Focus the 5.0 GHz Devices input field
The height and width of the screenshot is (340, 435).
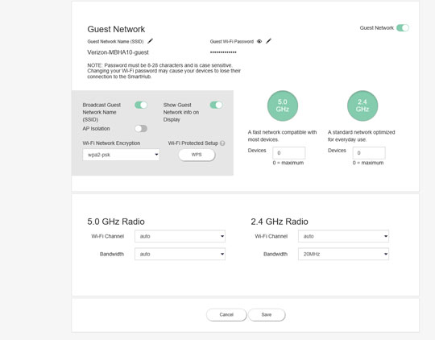pyautogui.click(x=289, y=153)
